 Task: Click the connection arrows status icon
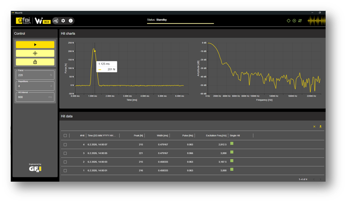300,21
